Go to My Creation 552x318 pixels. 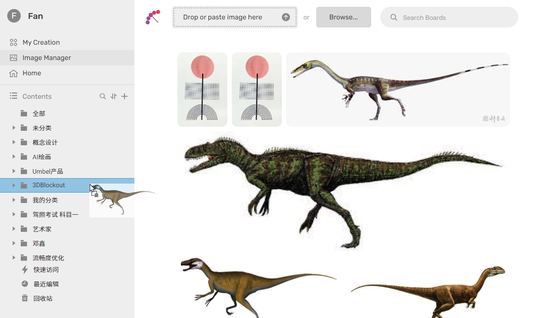[41, 42]
